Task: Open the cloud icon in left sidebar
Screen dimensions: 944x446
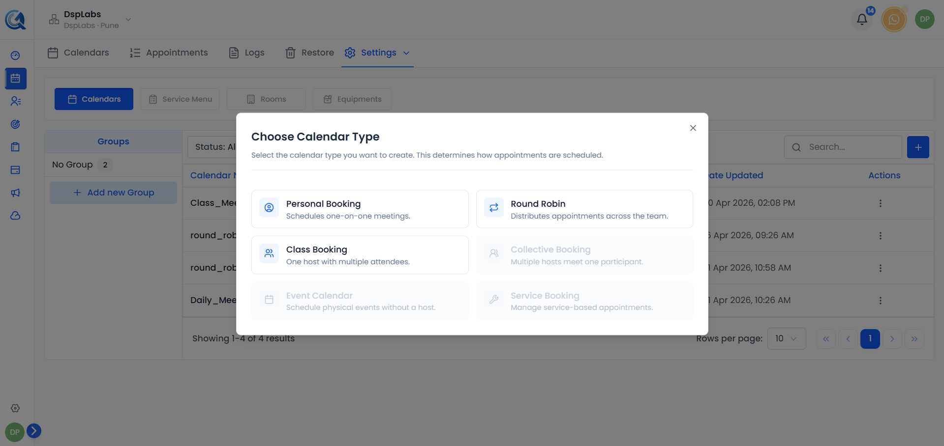Action: pos(15,216)
